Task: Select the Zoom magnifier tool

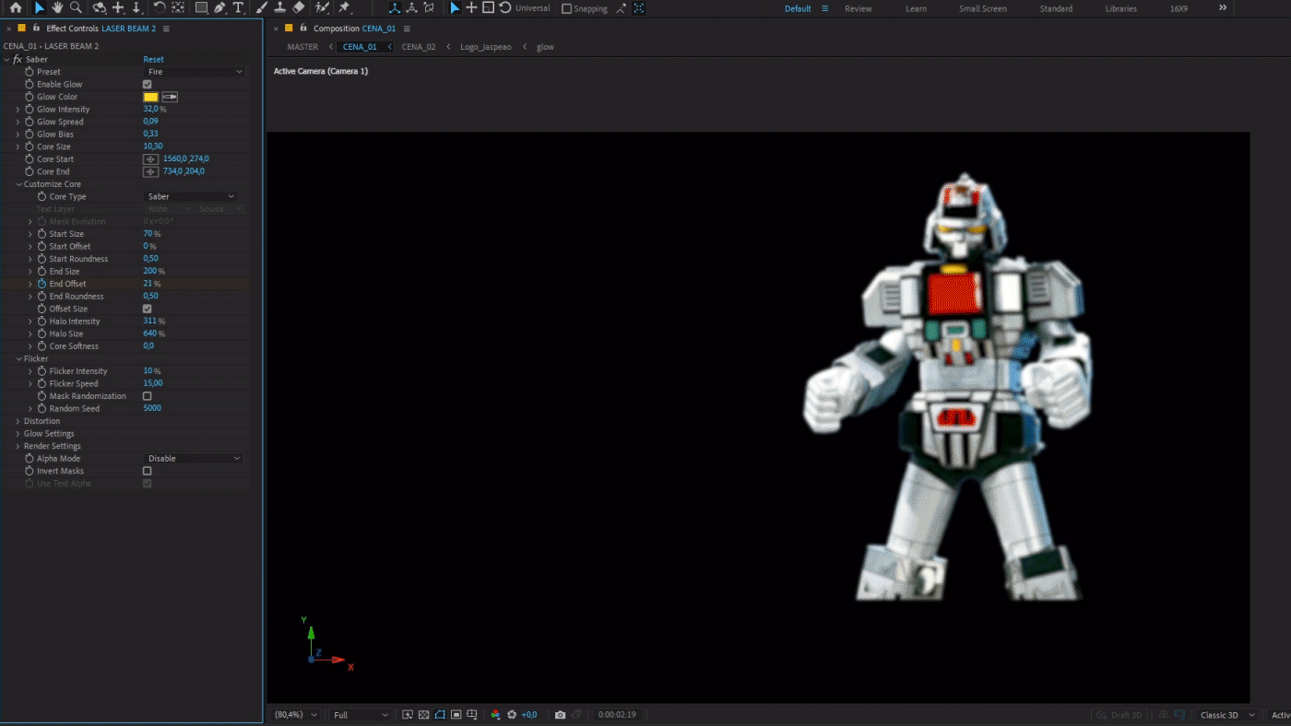Action: pyautogui.click(x=77, y=7)
